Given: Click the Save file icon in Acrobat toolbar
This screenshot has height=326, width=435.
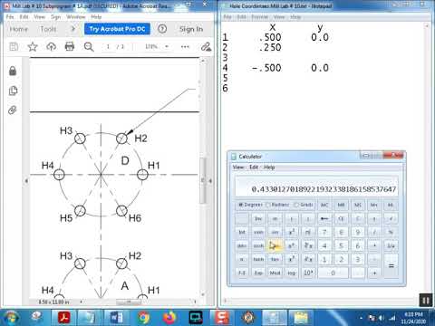Looking at the screenshot, I should tap(14, 46).
